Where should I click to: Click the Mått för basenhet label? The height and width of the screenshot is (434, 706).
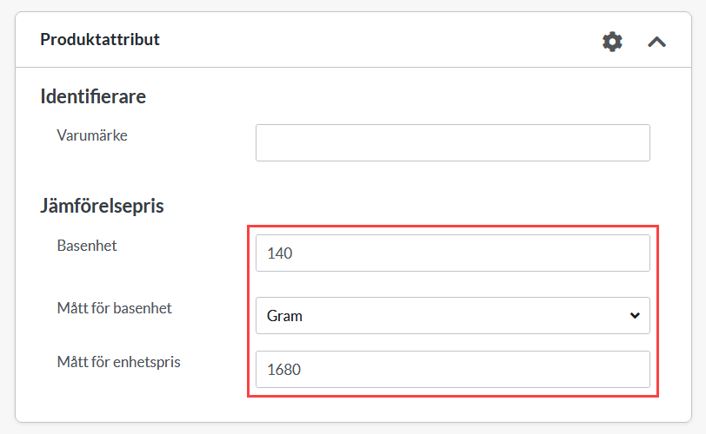pyautogui.click(x=114, y=308)
